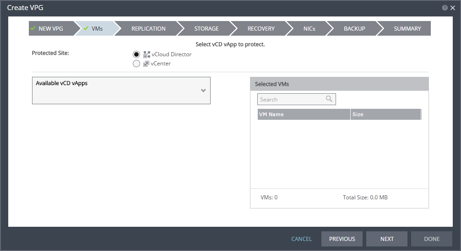461x251 pixels.
Task: Select the vCloud Director radio button
Action: tap(136, 54)
